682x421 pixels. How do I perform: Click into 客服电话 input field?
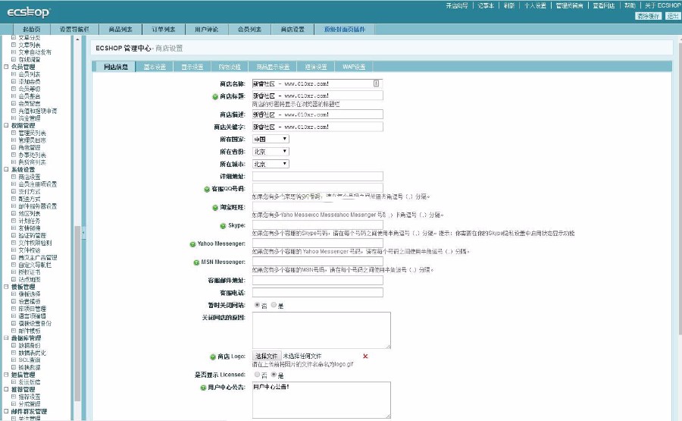click(x=318, y=293)
